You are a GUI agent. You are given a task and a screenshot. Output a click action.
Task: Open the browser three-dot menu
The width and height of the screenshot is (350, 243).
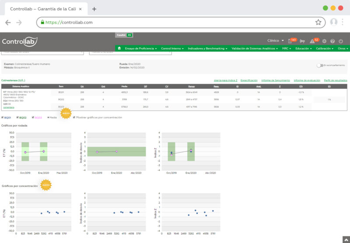[x=342, y=22]
